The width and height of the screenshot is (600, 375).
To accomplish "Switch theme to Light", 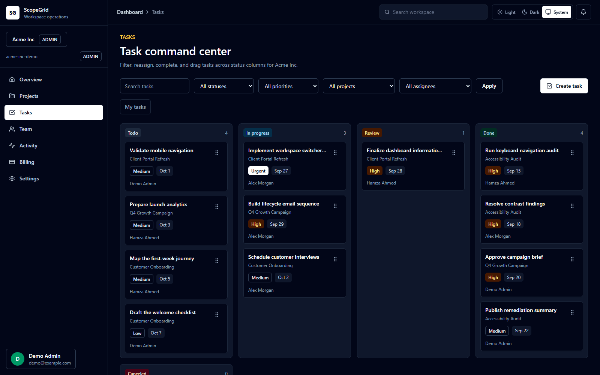I will pyautogui.click(x=506, y=12).
